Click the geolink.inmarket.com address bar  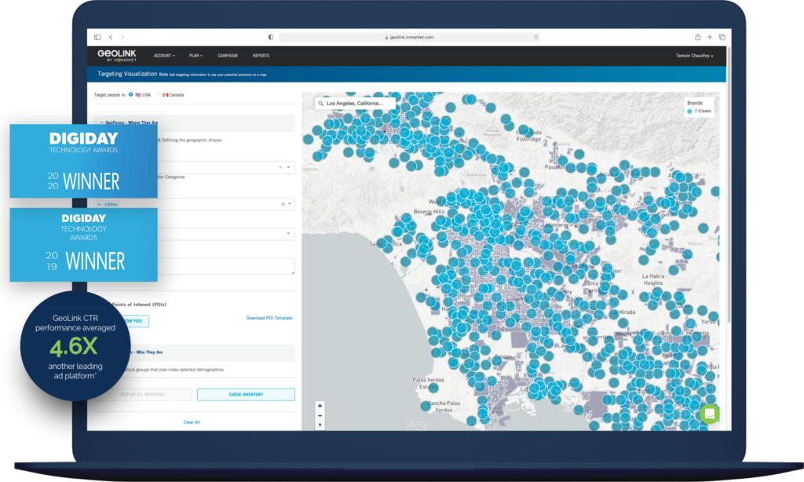coord(409,37)
